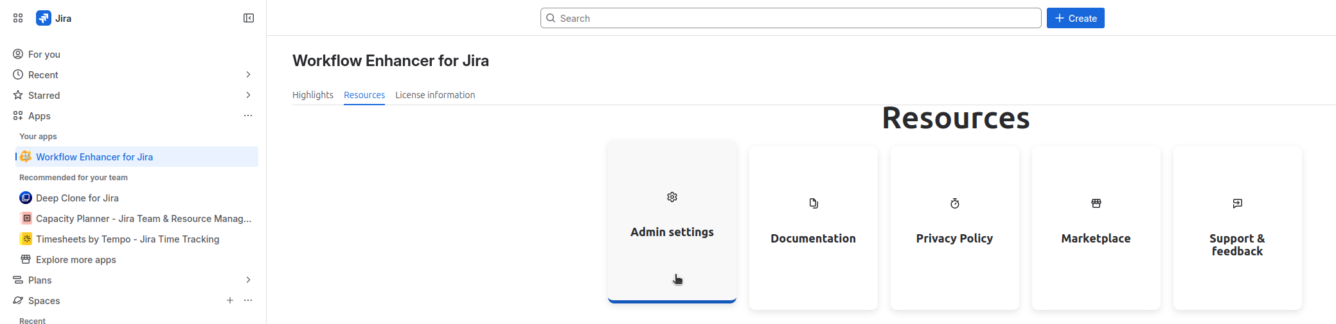Open the Privacy Policy card
Screen dimensions: 1336x324
click(955, 228)
